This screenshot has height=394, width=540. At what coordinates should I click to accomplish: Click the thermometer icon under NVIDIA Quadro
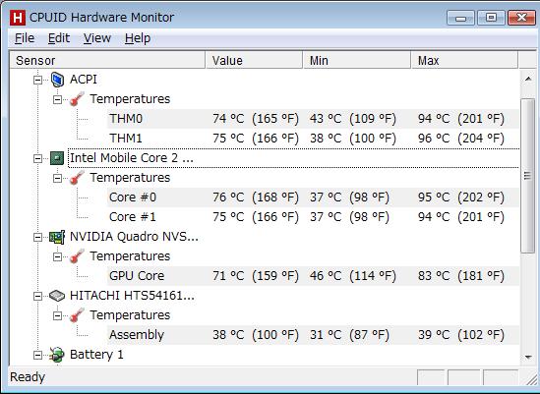(77, 256)
